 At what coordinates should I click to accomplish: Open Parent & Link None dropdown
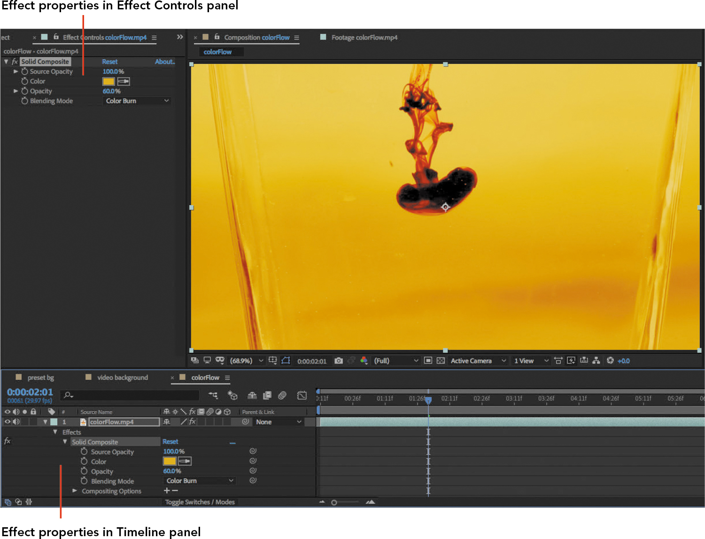279,422
